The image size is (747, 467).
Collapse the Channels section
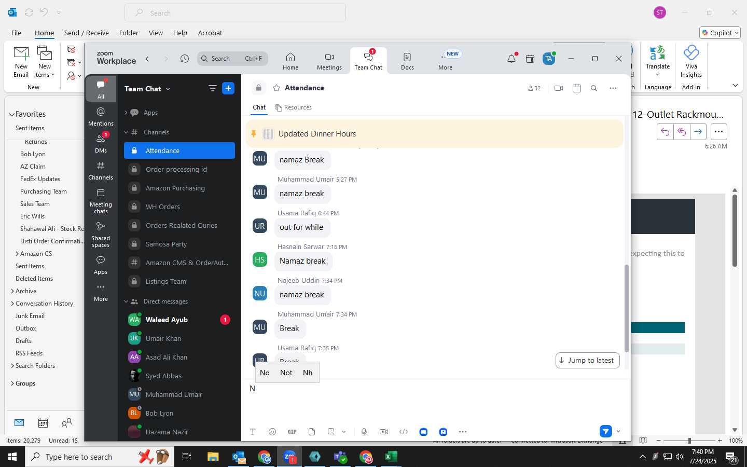click(126, 132)
